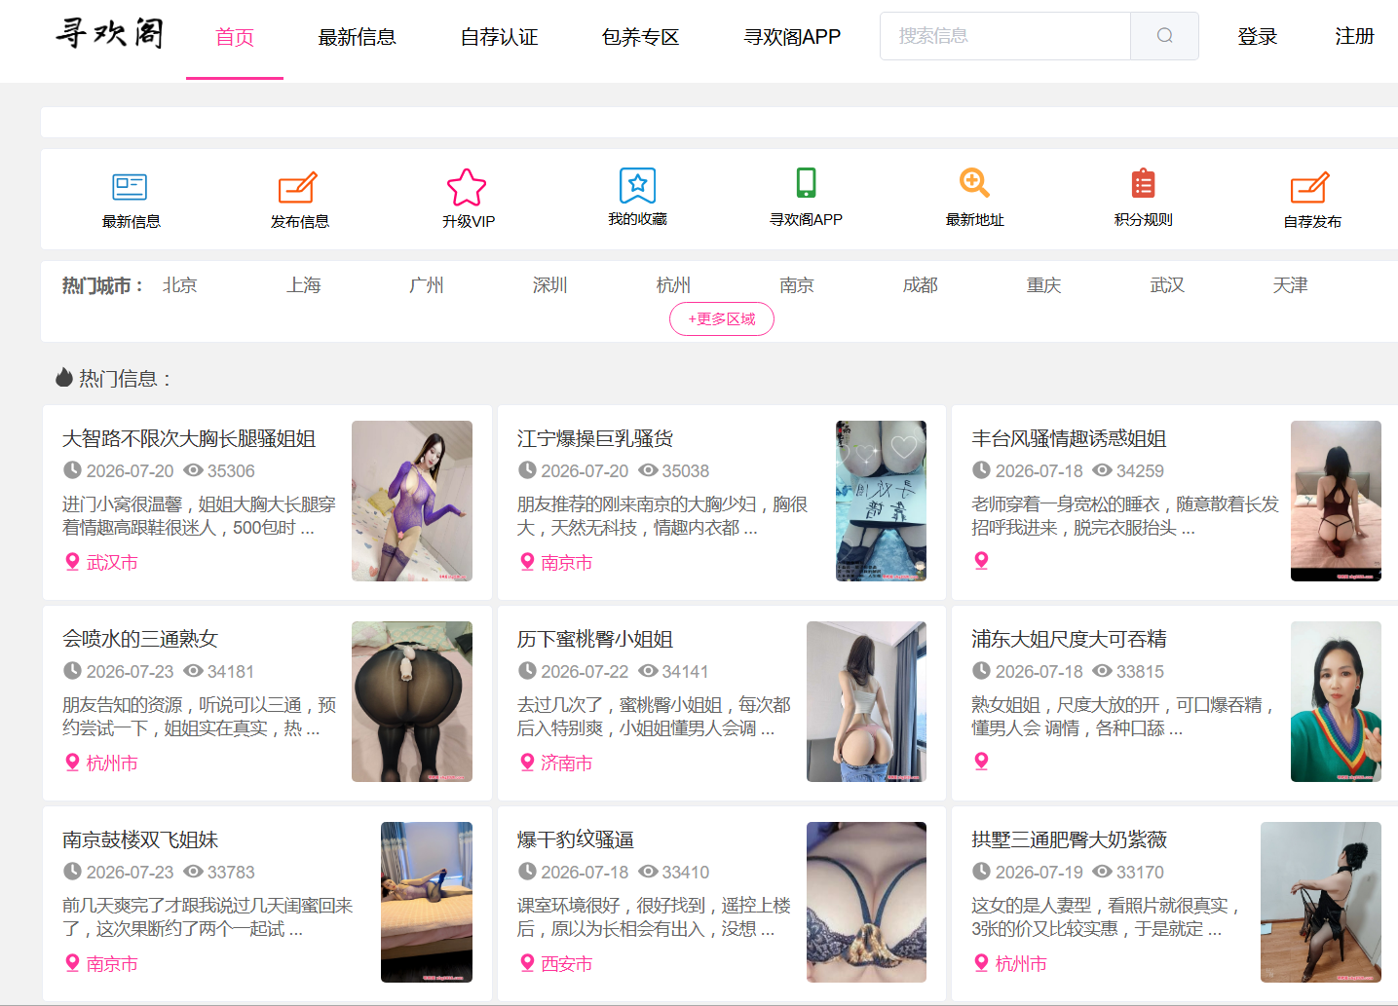The width and height of the screenshot is (1398, 1006).
Task: Click the 济南市 location tag
Action: (556, 763)
